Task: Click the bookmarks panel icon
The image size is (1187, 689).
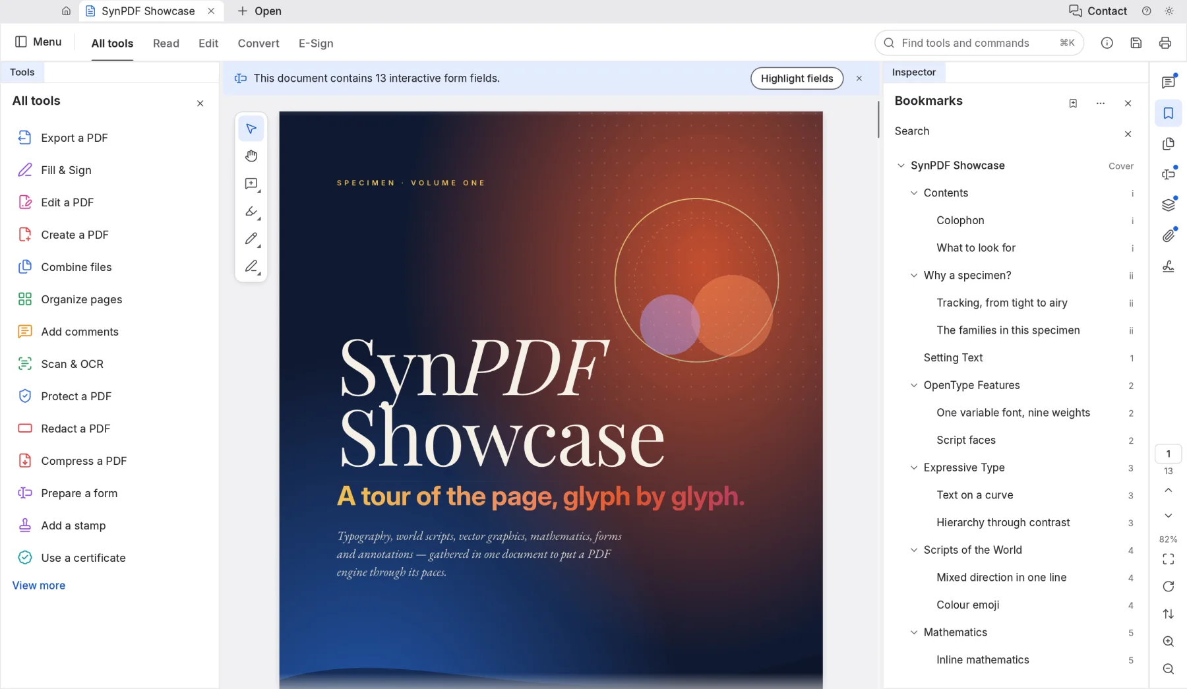Action: point(1168,113)
